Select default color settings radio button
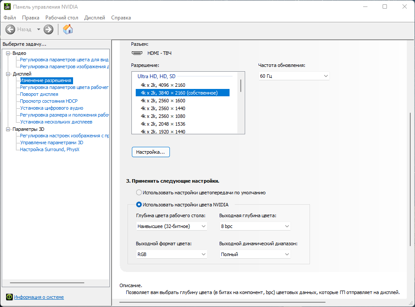Viewport: 415px width, 307px height. (x=139, y=193)
